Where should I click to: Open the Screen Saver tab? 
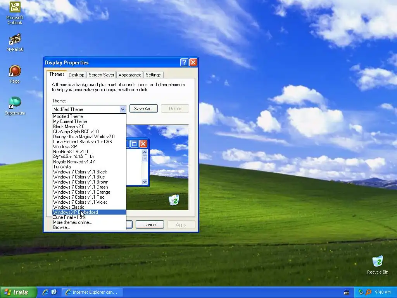101,75
